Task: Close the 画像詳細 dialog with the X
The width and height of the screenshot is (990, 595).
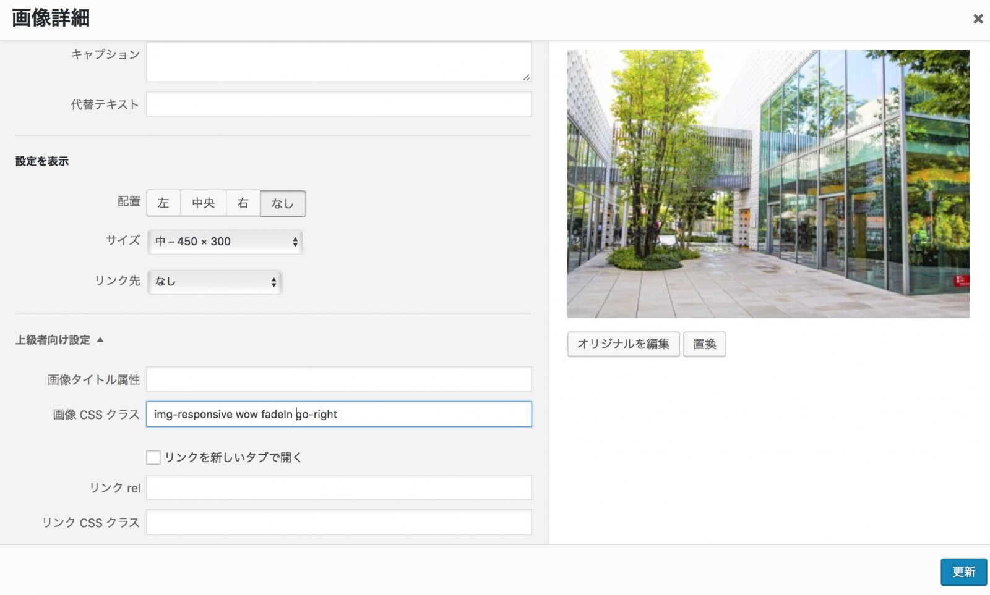Action: (978, 19)
